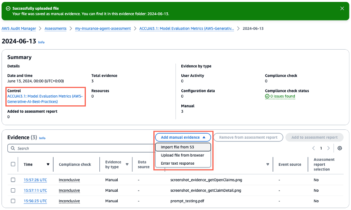Choose Upload file from browser

click(182, 155)
